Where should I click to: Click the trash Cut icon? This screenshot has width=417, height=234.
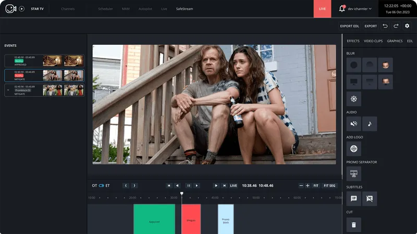click(x=354, y=225)
